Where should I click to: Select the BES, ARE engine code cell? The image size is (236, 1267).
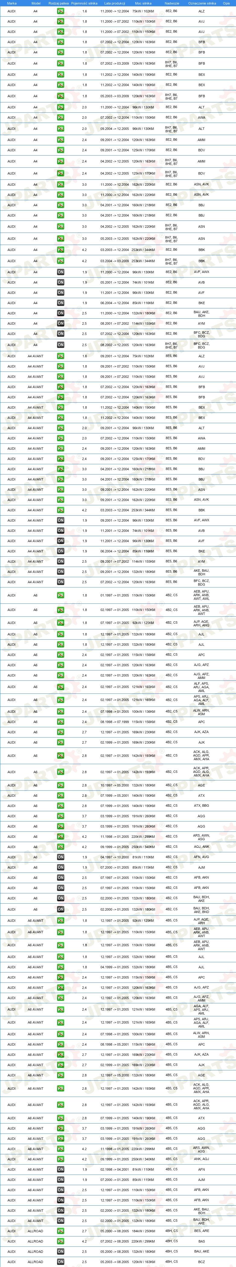(x=202, y=1231)
